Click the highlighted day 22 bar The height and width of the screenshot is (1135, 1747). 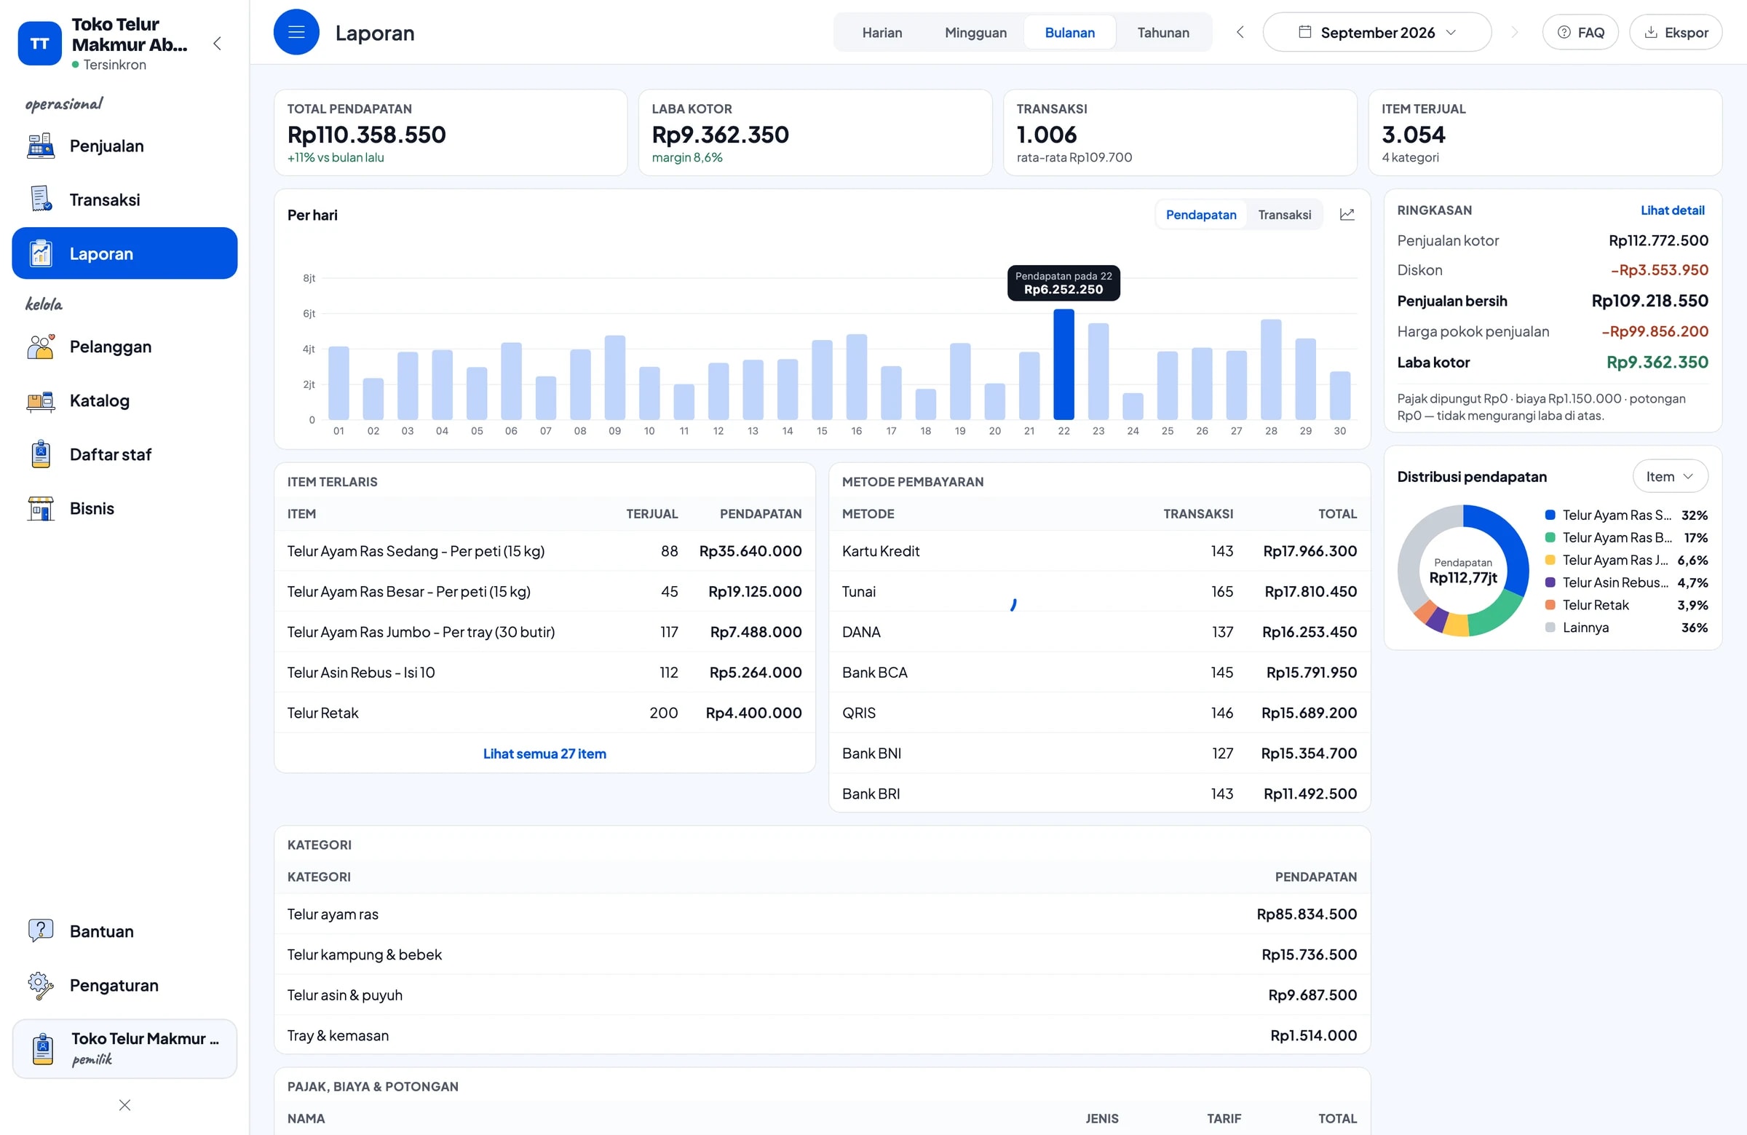tap(1063, 364)
